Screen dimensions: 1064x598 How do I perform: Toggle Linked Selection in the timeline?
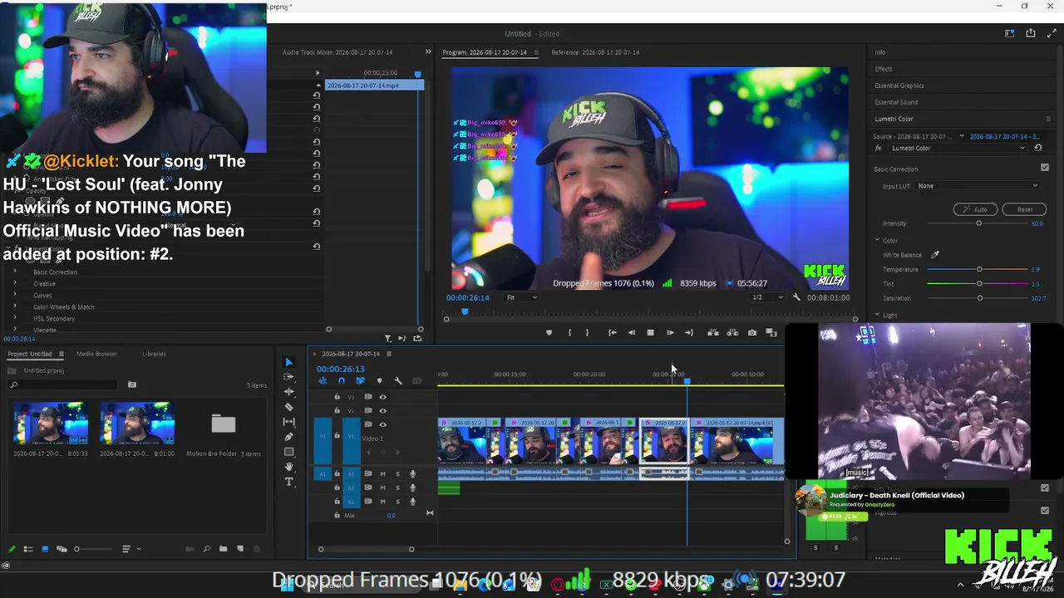(360, 380)
